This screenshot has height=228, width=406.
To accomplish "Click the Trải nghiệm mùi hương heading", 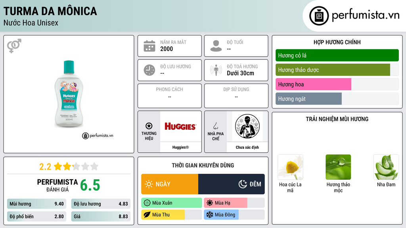I will pos(337,119).
